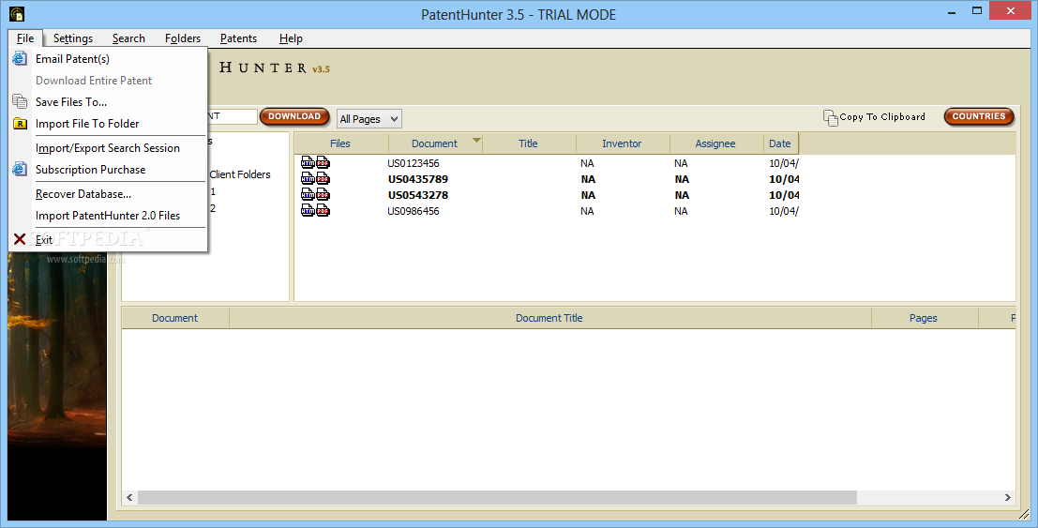Click the Subscription Purchase browser icon

coord(20,169)
